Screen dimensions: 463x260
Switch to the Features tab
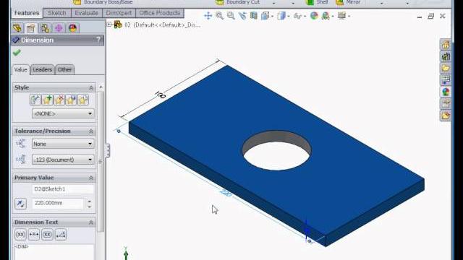pos(27,13)
